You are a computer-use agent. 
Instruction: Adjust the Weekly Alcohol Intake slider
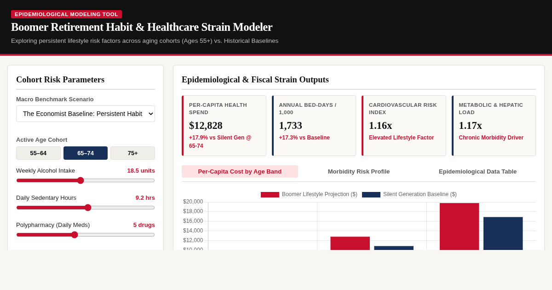coord(86,180)
